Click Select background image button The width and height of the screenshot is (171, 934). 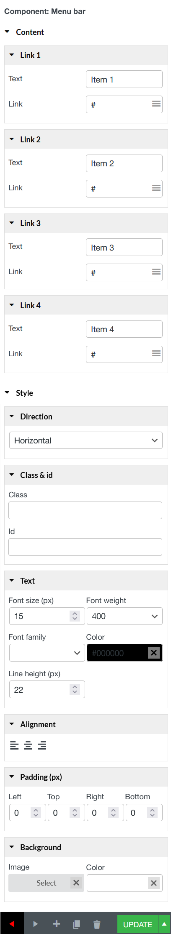tap(46, 883)
